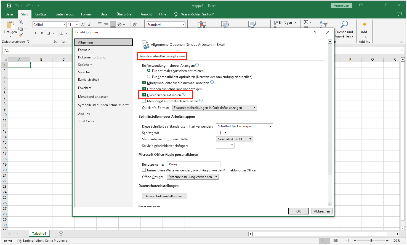The image size is (407, 245).
Task: Open Normale Ansicht dropdown
Action: (x=235, y=139)
